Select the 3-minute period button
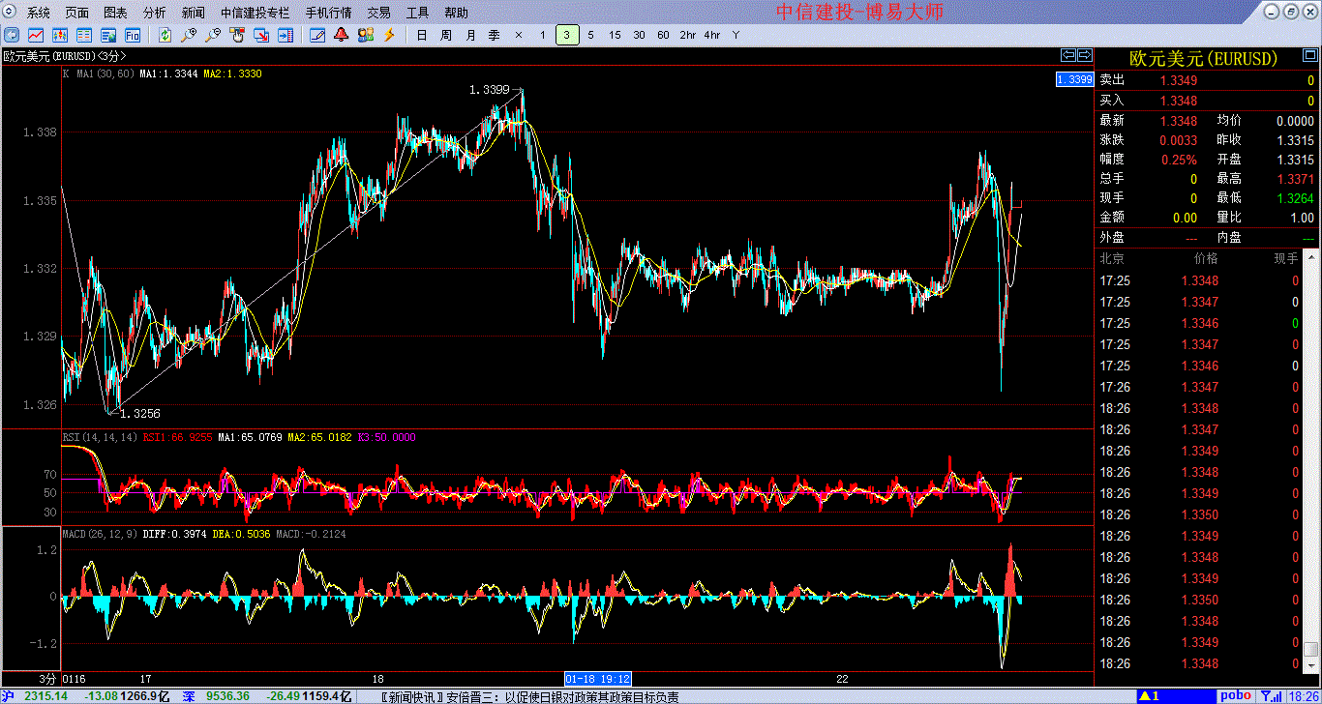This screenshot has height=704, width=1322. coord(567,35)
